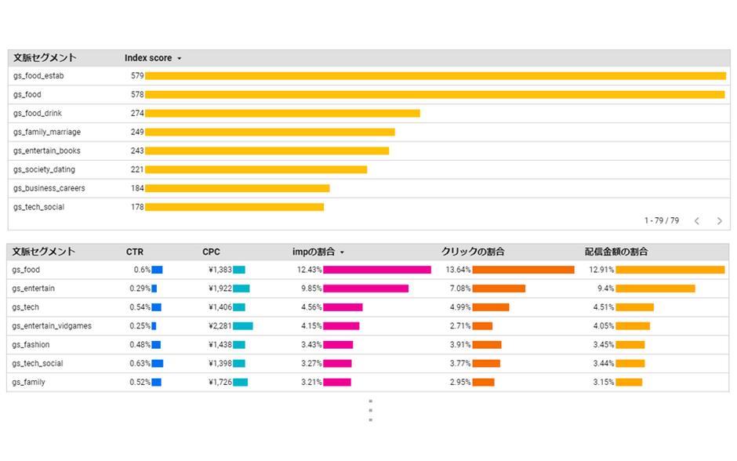Viewport: 737px width, 461px height.
Task: Click the yellow bar for gs_food_drink
Action: (282, 113)
